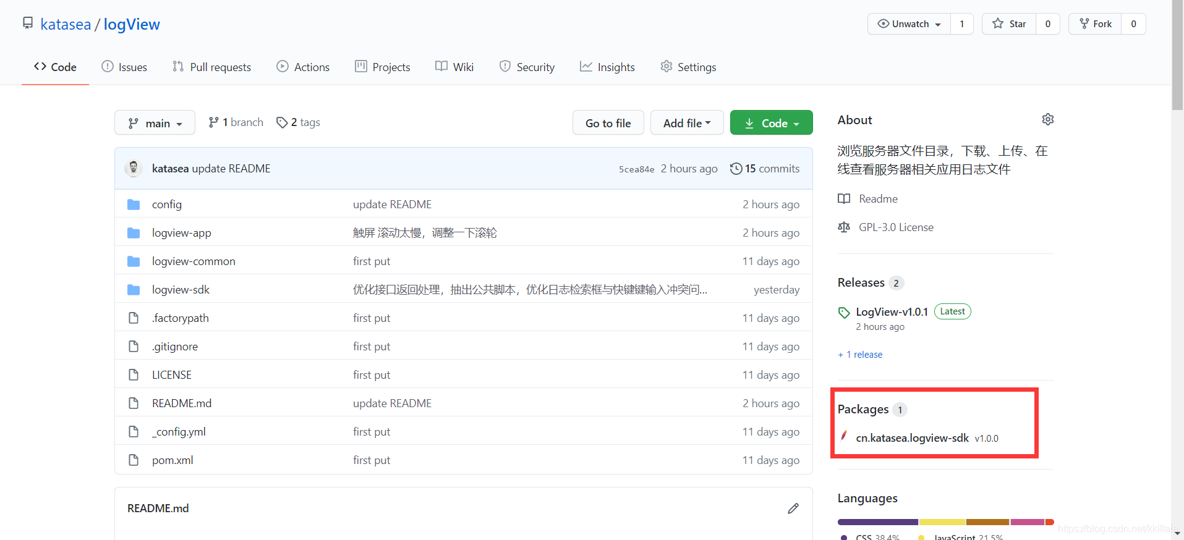Click the LICENSE file icon
The image size is (1184, 540).
[x=134, y=375]
